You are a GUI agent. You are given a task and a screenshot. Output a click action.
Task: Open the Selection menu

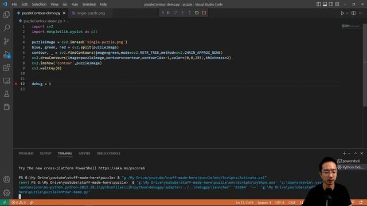pyautogui.click(x=39, y=4)
